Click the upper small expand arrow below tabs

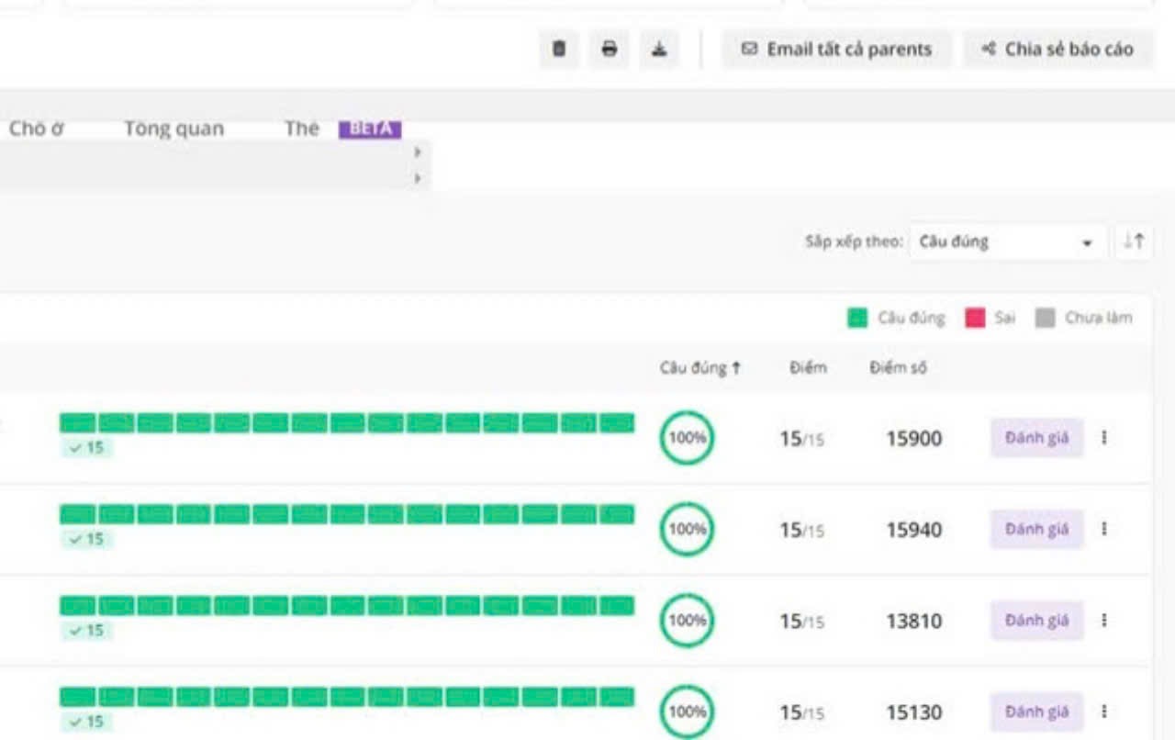click(418, 152)
